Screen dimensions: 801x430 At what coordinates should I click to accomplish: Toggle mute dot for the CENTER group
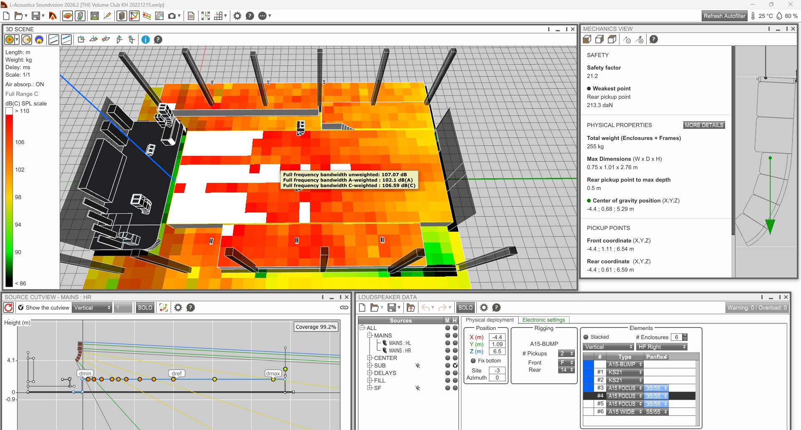[448, 358]
